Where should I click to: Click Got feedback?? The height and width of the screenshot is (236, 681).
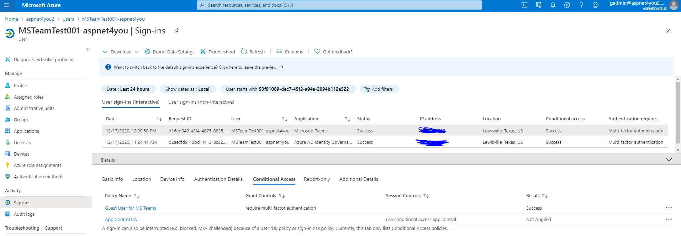333,52
